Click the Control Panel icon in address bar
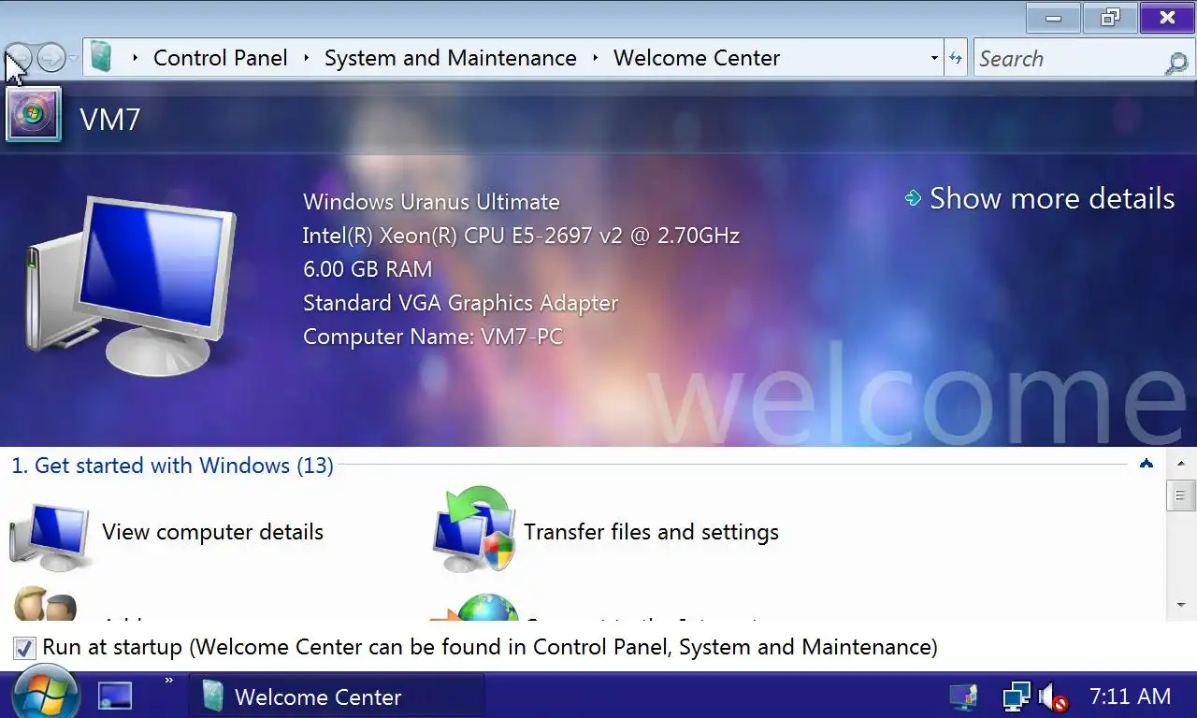The width and height of the screenshot is (1197, 718). (x=101, y=58)
